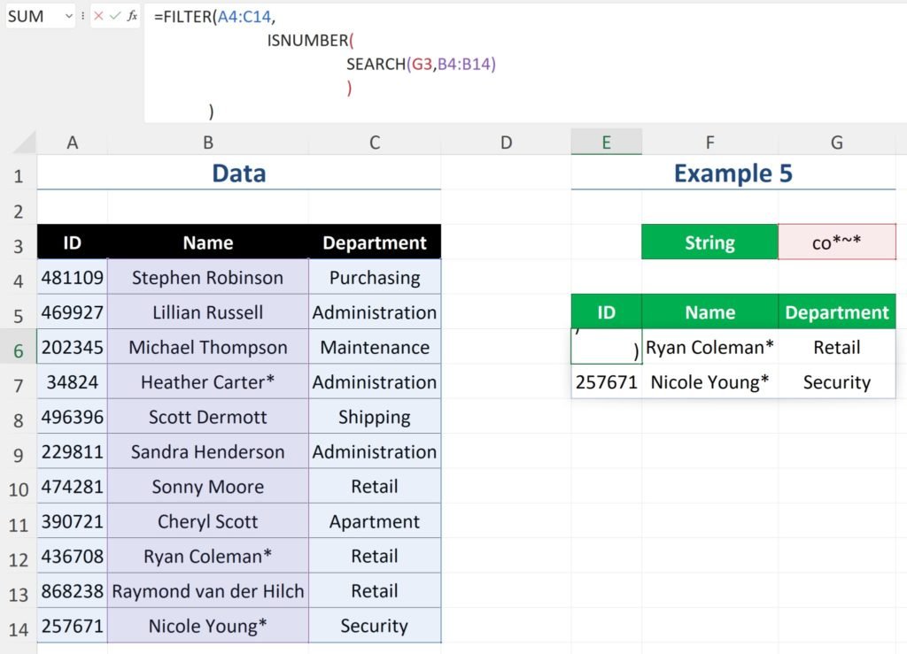The width and height of the screenshot is (907, 654).
Task: Click the search string cell containing co*~*
Action: click(x=836, y=242)
